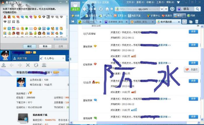Click 续费 for 音悦地带
Viewport: 204px width, 125px height.
(193, 117)
